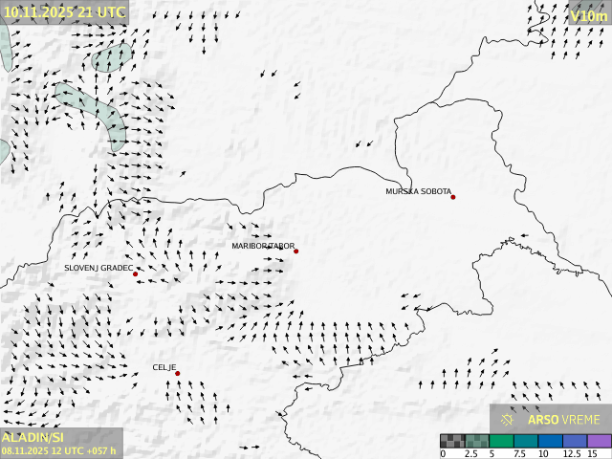Select the teal 7.5 to 10 legend swatch

click(526, 442)
